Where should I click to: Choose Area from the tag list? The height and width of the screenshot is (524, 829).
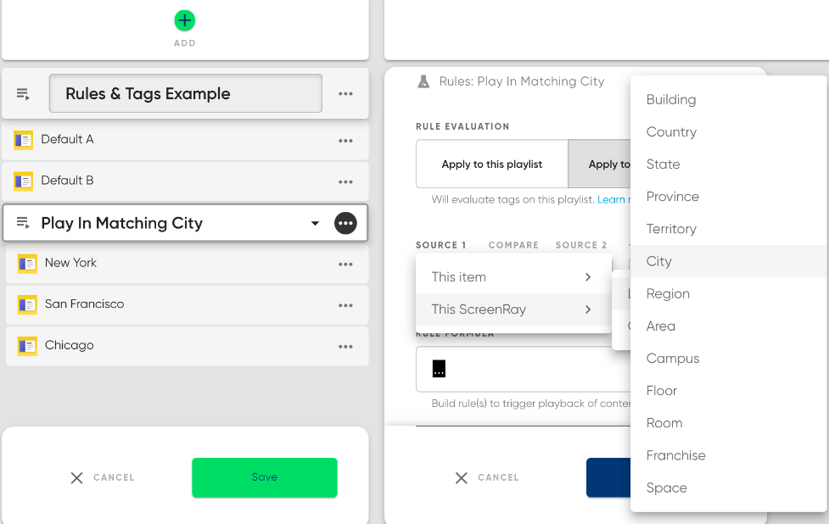coord(729,326)
